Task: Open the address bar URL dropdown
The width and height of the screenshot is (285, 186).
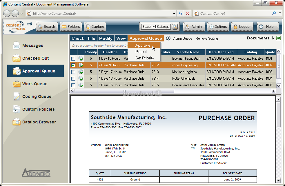Action: click(x=174, y=13)
